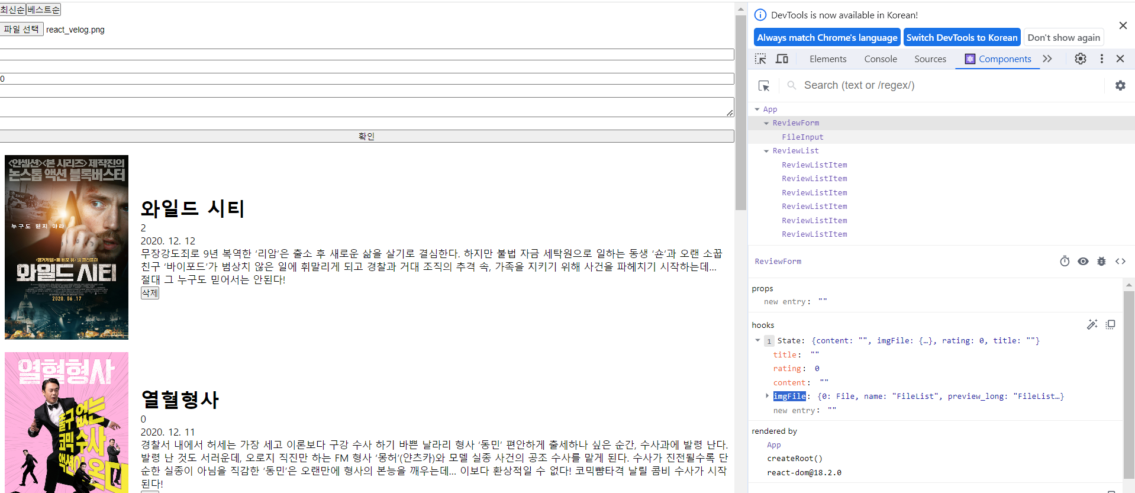The height and width of the screenshot is (493, 1135).
Task: Switch to the Console tab
Action: tap(881, 59)
